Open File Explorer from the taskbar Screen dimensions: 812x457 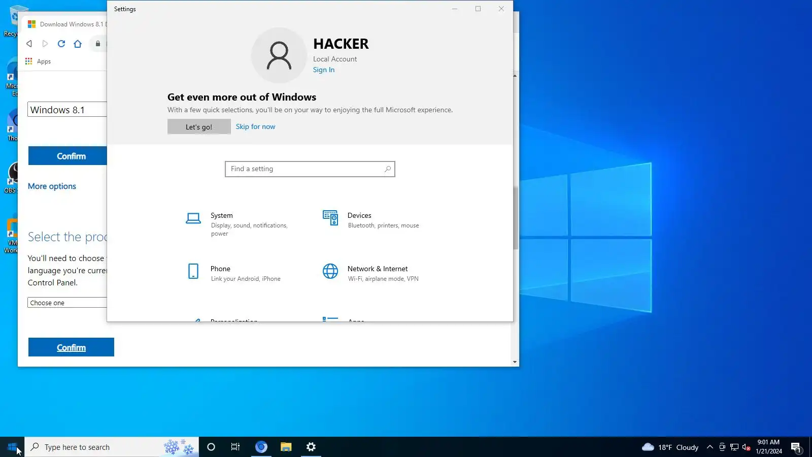(x=286, y=447)
